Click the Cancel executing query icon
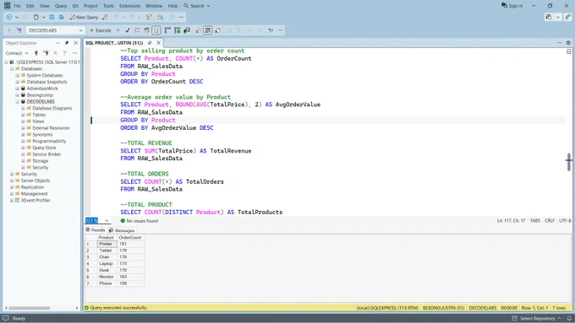Image resolution: width=575 pixels, height=323 pixels. 118,30
